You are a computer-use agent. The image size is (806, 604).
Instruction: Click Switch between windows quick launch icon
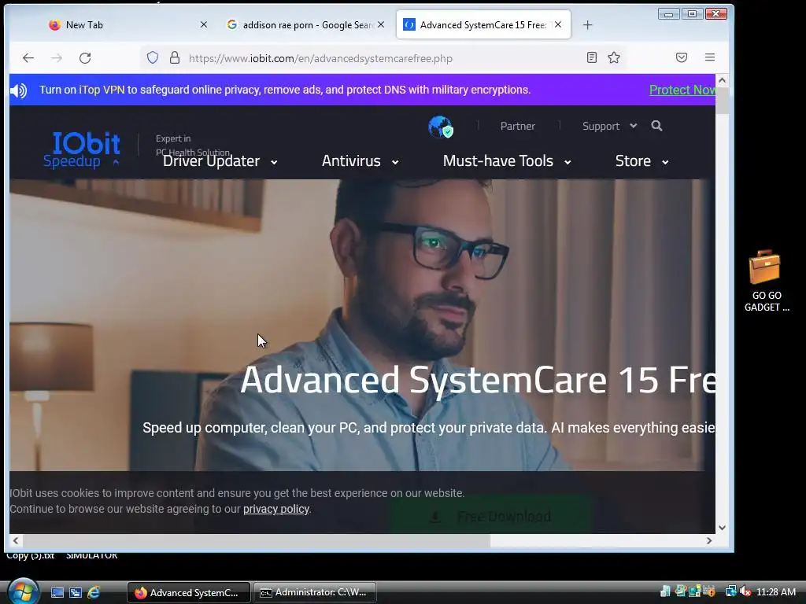[76, 593]
